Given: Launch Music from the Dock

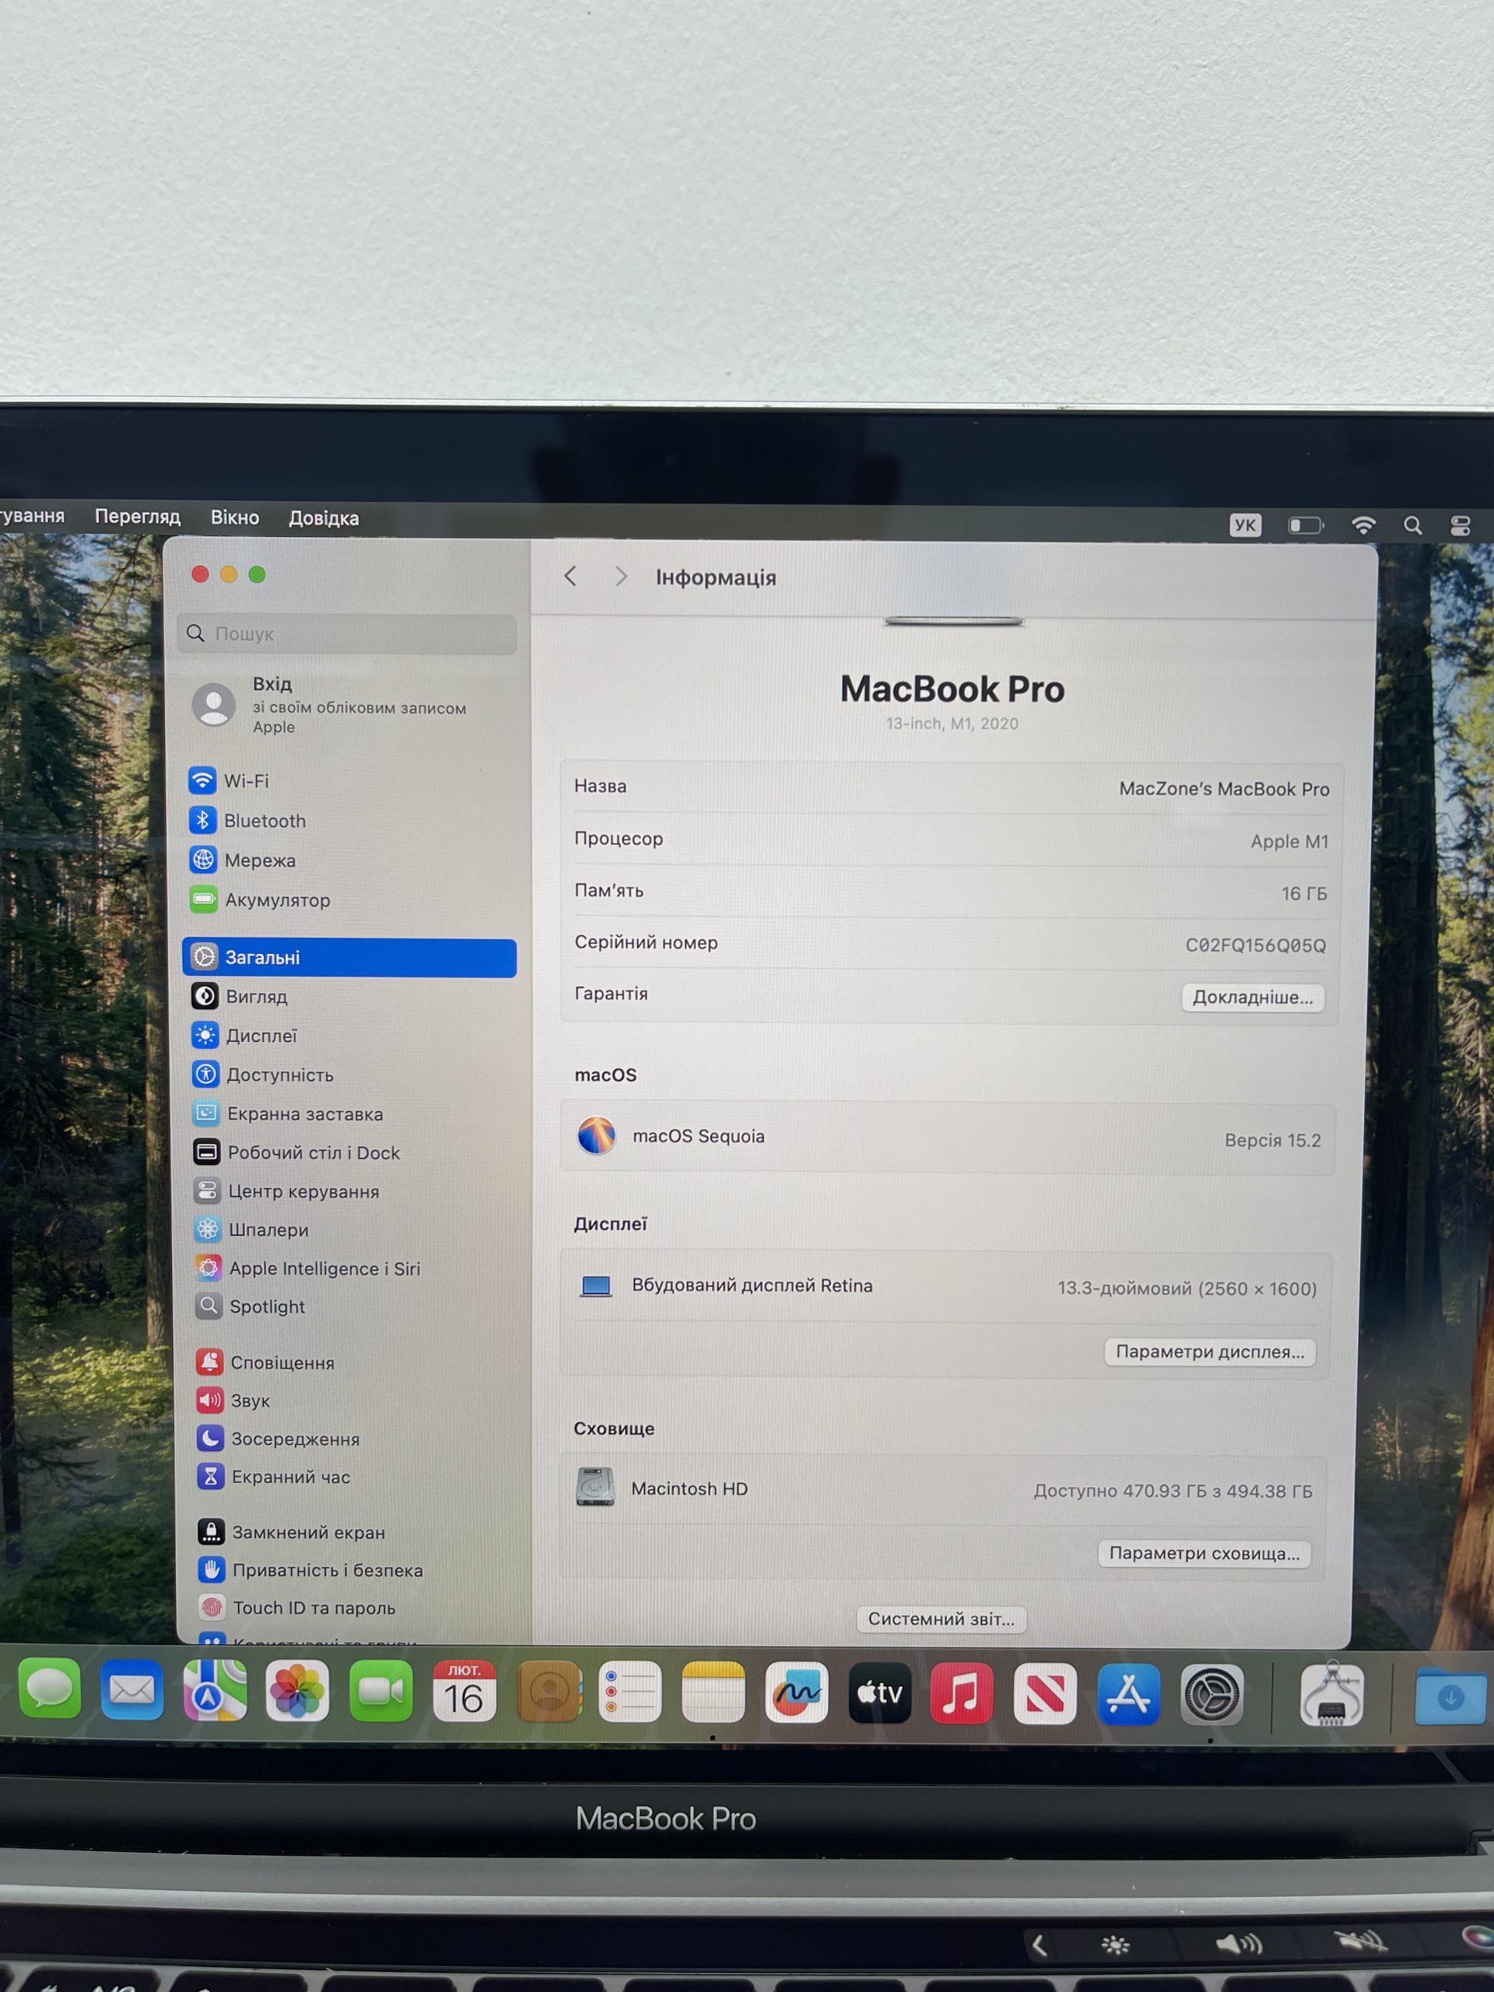Looking at the screenshot, I should coord(962,1694).
